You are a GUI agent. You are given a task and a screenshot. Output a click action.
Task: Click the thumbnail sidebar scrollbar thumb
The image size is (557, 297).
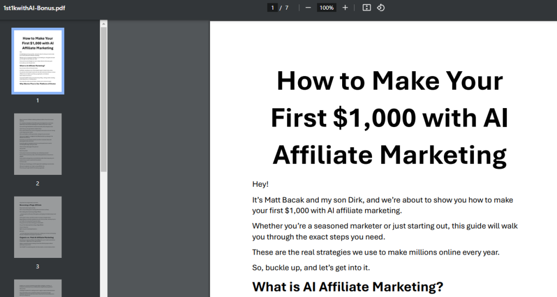point(103,99)
